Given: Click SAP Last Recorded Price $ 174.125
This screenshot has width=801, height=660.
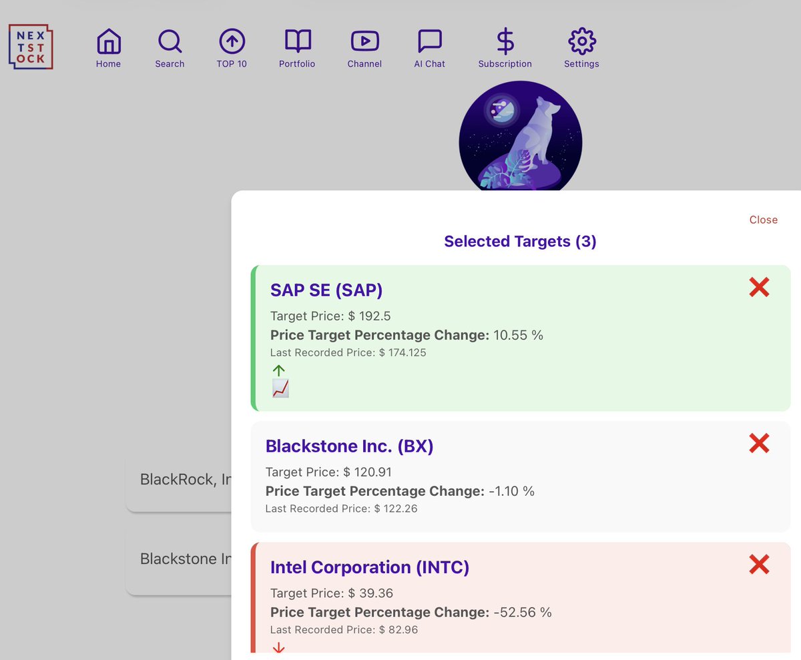Looking at the screenshot, I should 348,352.
